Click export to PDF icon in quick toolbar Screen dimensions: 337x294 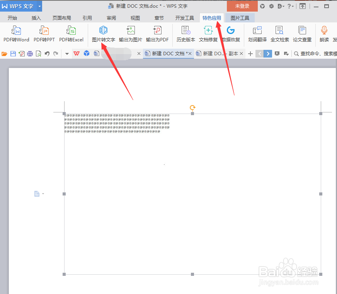point(22,54)
